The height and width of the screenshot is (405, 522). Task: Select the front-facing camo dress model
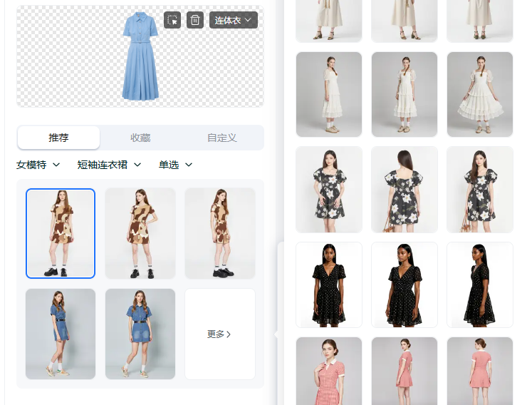tap(61, 233)
